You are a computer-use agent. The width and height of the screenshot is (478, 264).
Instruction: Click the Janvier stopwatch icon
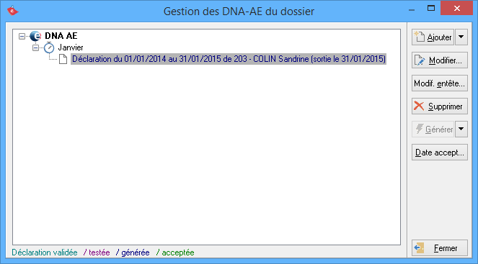click(49, 47)
